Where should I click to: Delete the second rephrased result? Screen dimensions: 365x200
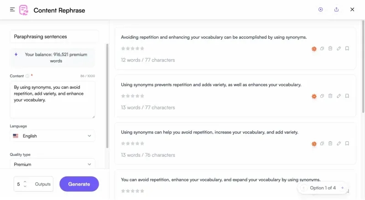pyautogui.click(x=330, y=96)
